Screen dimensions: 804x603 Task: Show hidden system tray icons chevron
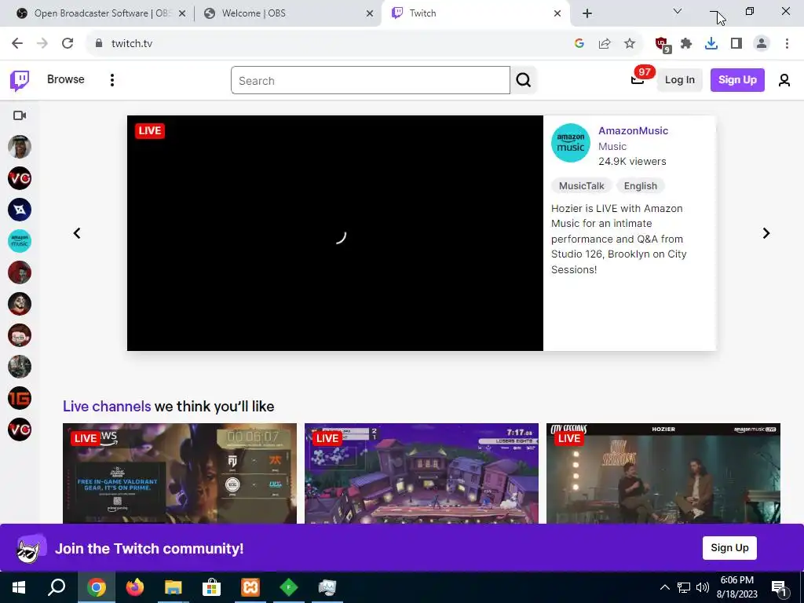click(664, 587)
